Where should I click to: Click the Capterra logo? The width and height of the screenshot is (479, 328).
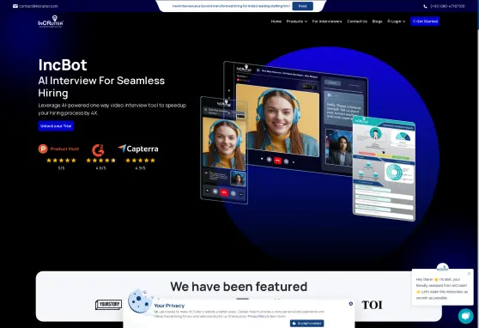pos(138,149)
